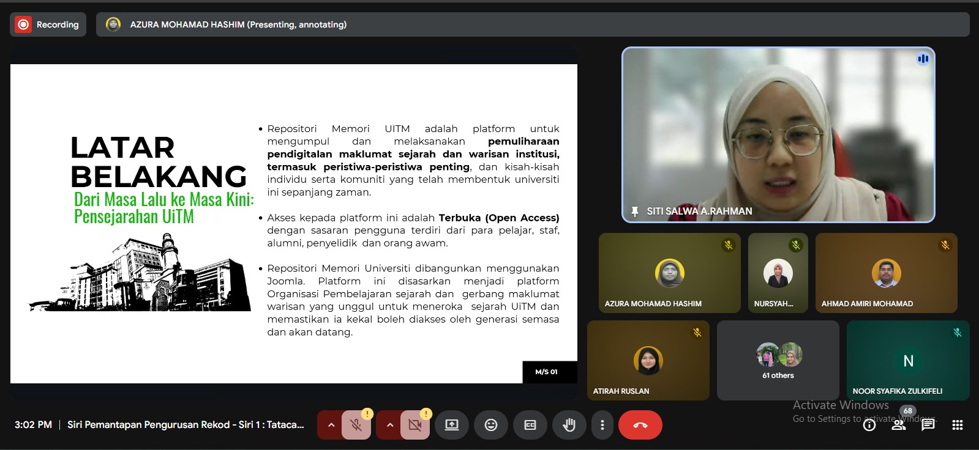Click the pin icon on Siti Salwa's tile
Image resolution: width=979 pixels, height=450 pixels.
click(635, 212)
